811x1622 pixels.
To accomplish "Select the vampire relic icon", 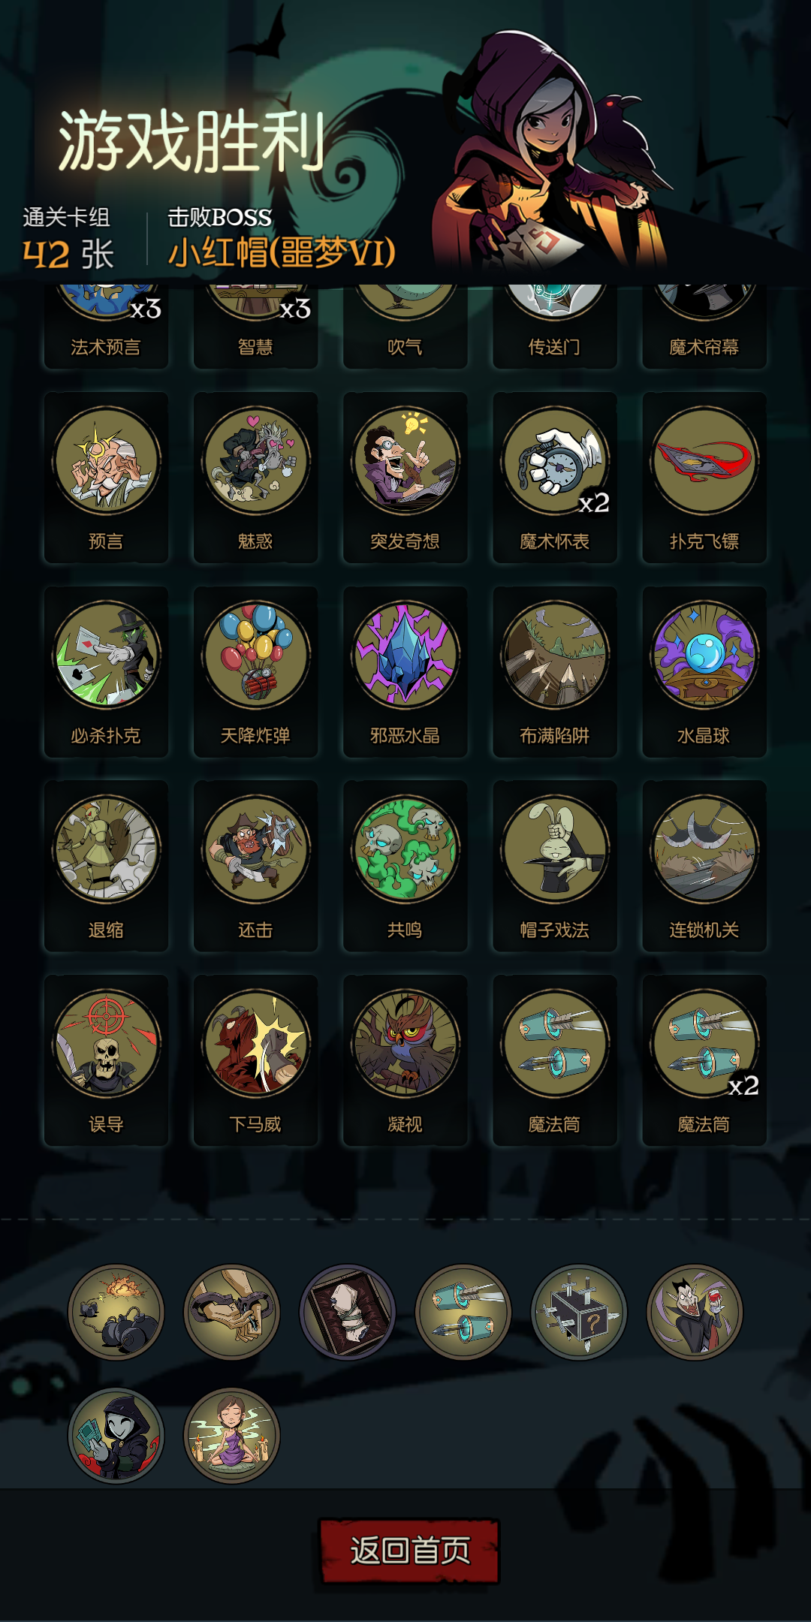I will pyautogui.click(x=695, y=1313).
